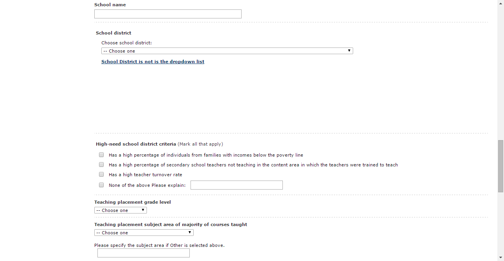
Task: Click the scrollbar down arrow
Action: (500, 258)
